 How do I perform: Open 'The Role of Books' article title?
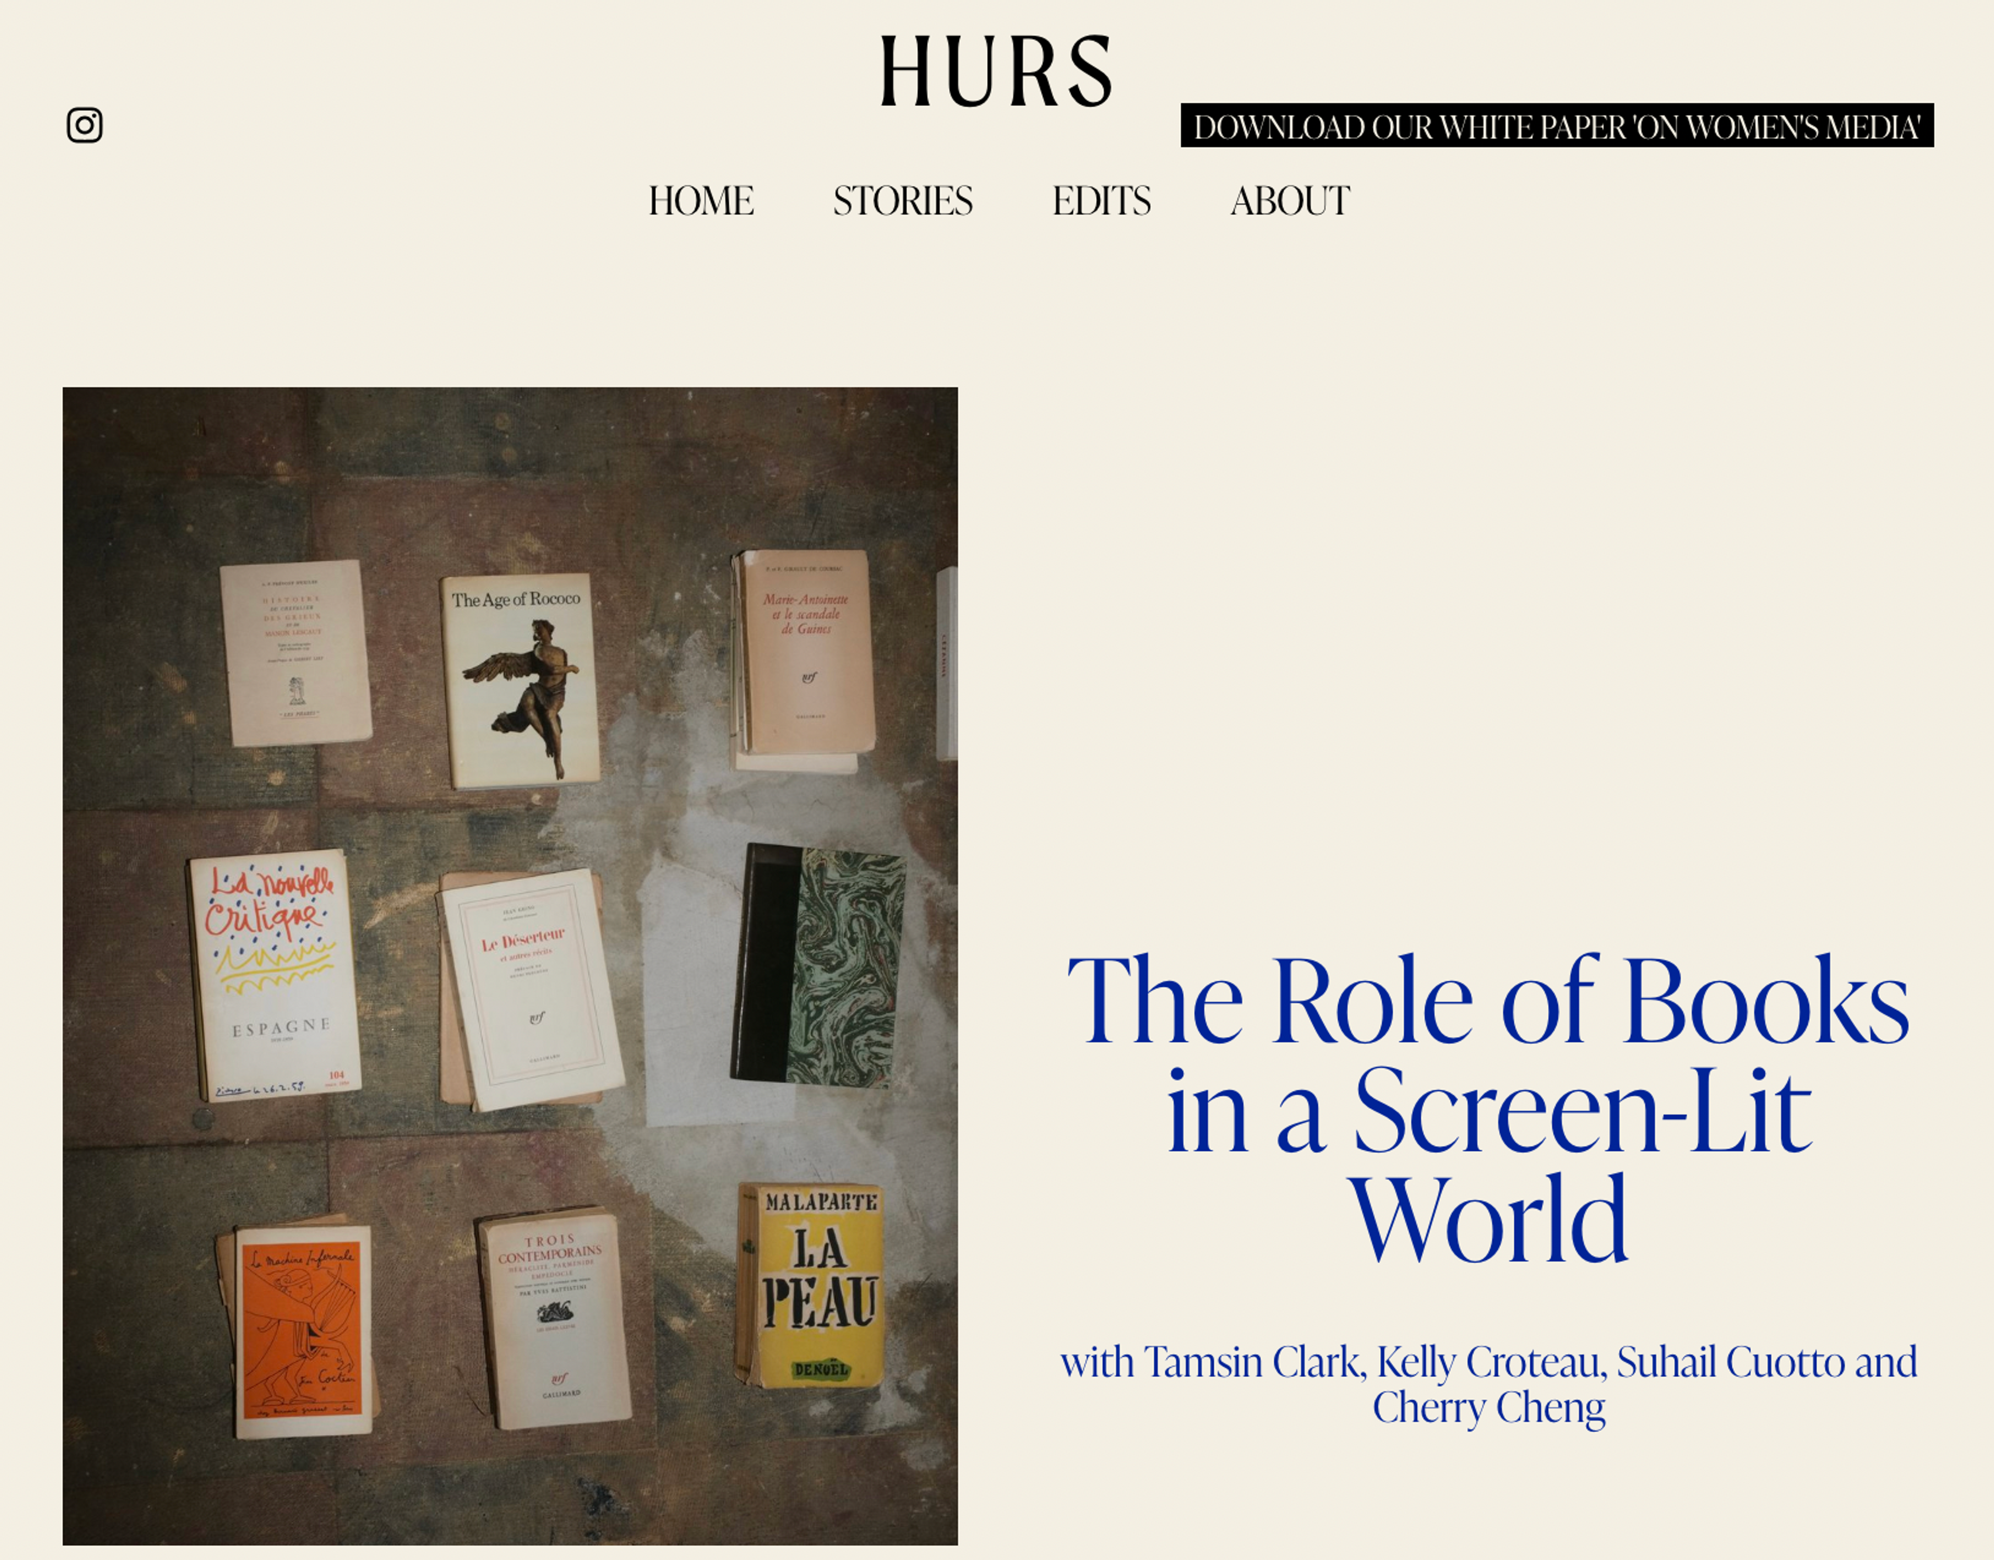coord(1488,1108)
